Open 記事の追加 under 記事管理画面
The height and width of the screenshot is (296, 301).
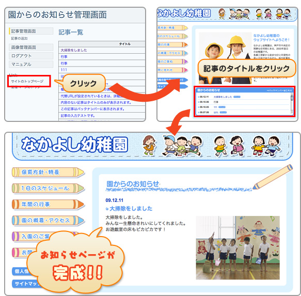point(19,38)
